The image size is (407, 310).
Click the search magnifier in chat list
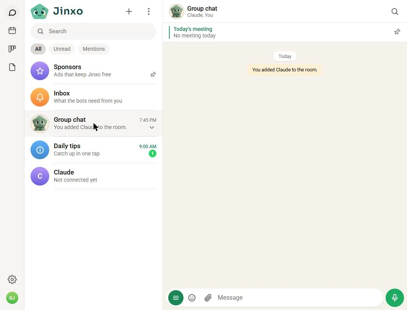pyautogui.click(x=40, y=31)
